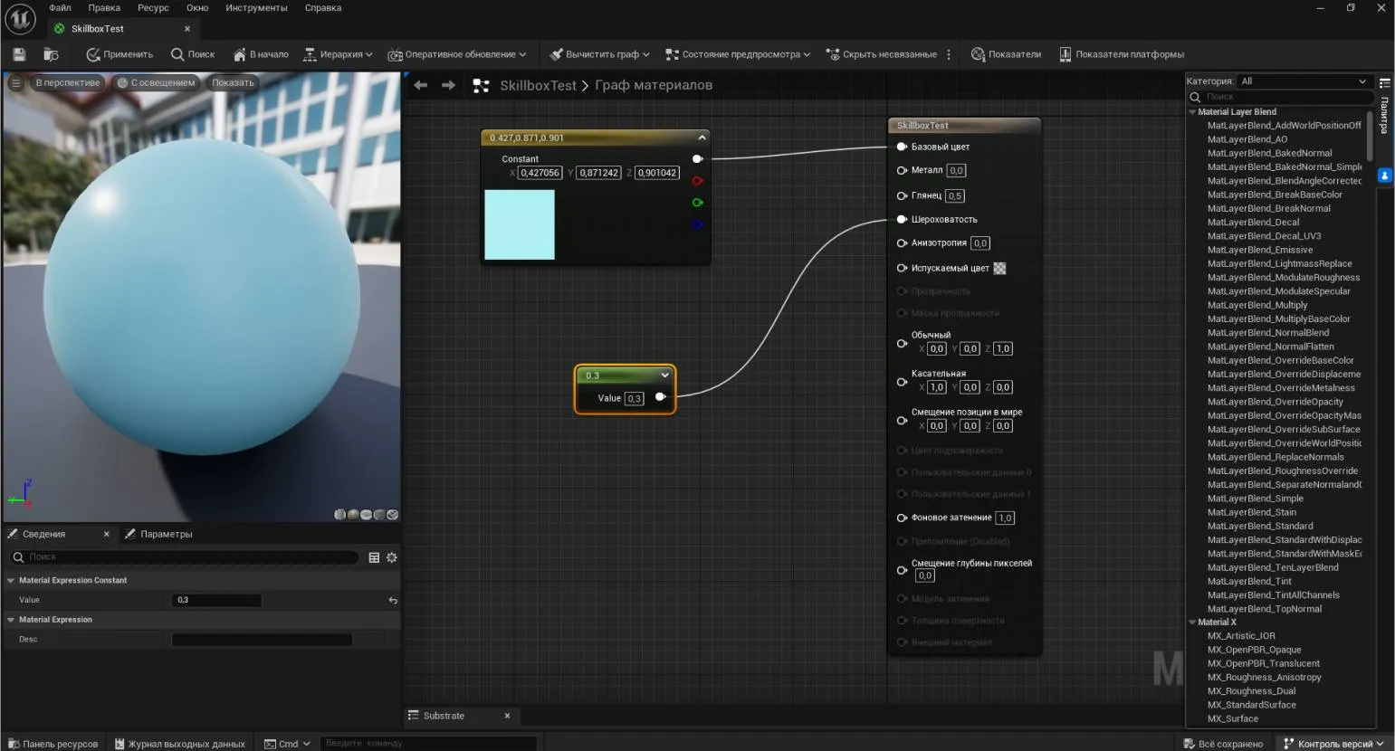Image resolution: width=1395 pixels, height=751 pixels.
Task: Collapse the Material Layer Blend category
Action: [1192, 112]
